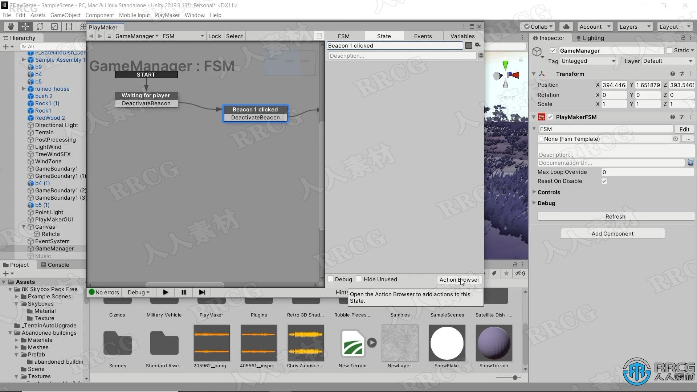Go forward in PlayMaker FSM history
The height and width of the screenshot is (392, 697).
point(100,36)
